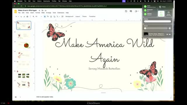Open Spotlight search in menu bar

tap(151, 1)
